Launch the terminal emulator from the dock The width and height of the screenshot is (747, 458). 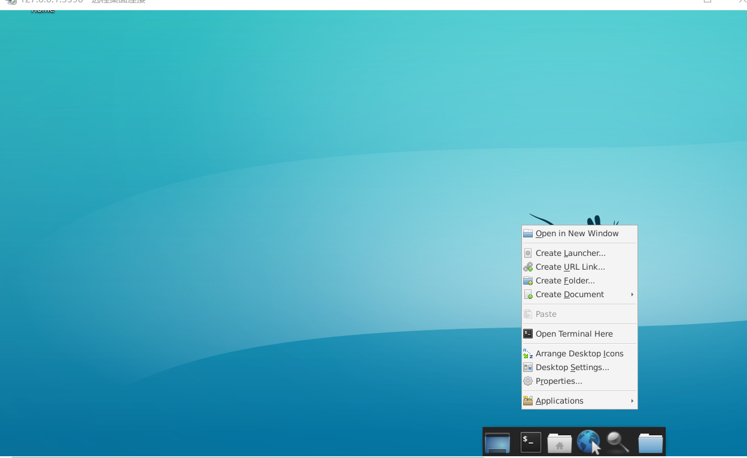(531, 442)
